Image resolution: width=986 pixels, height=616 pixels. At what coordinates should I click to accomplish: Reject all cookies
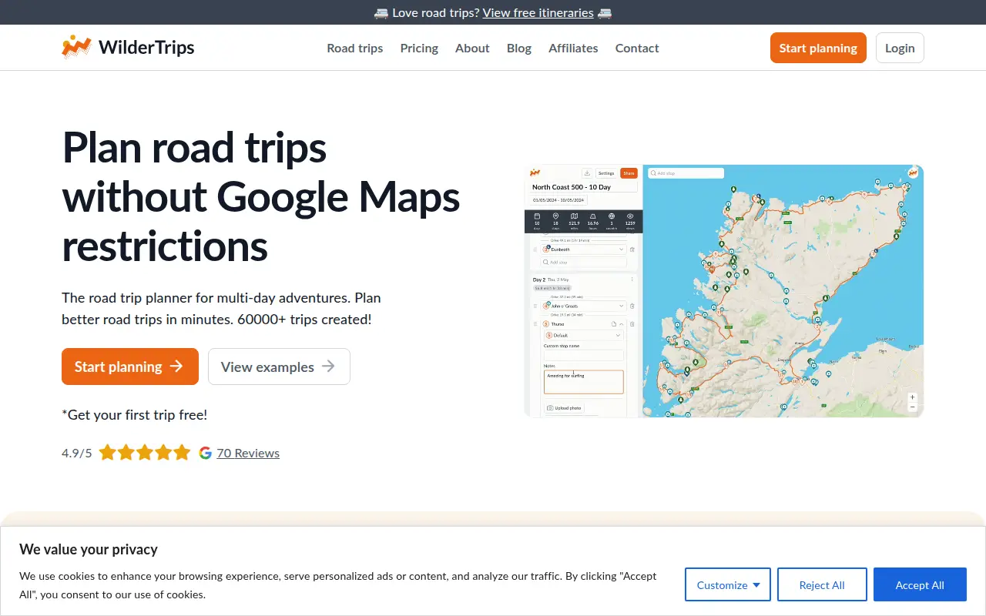822,584
